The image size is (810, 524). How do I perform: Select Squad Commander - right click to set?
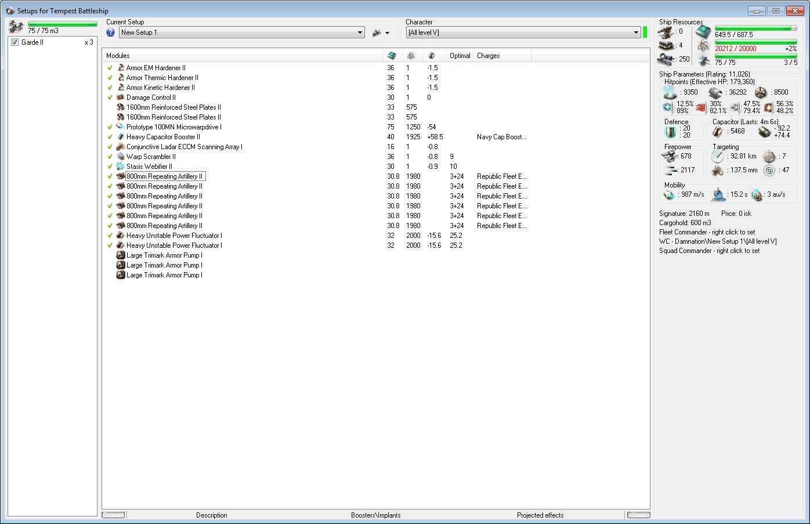click(x=709, y=251)
